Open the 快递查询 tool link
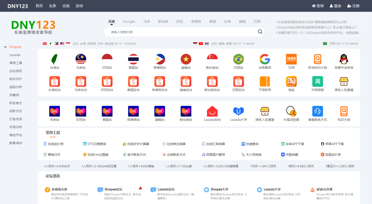The width and height of the screenshot is (372, 204). click(x=250, y=144)
